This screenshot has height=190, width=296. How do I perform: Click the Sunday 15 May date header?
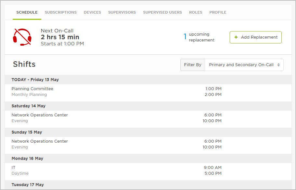(27, 132)
